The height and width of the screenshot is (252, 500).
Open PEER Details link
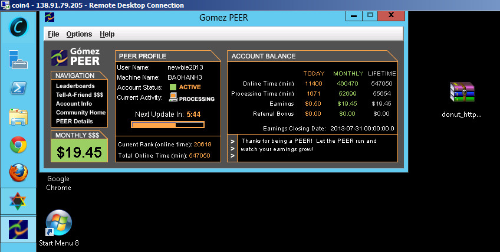[74, 121]
